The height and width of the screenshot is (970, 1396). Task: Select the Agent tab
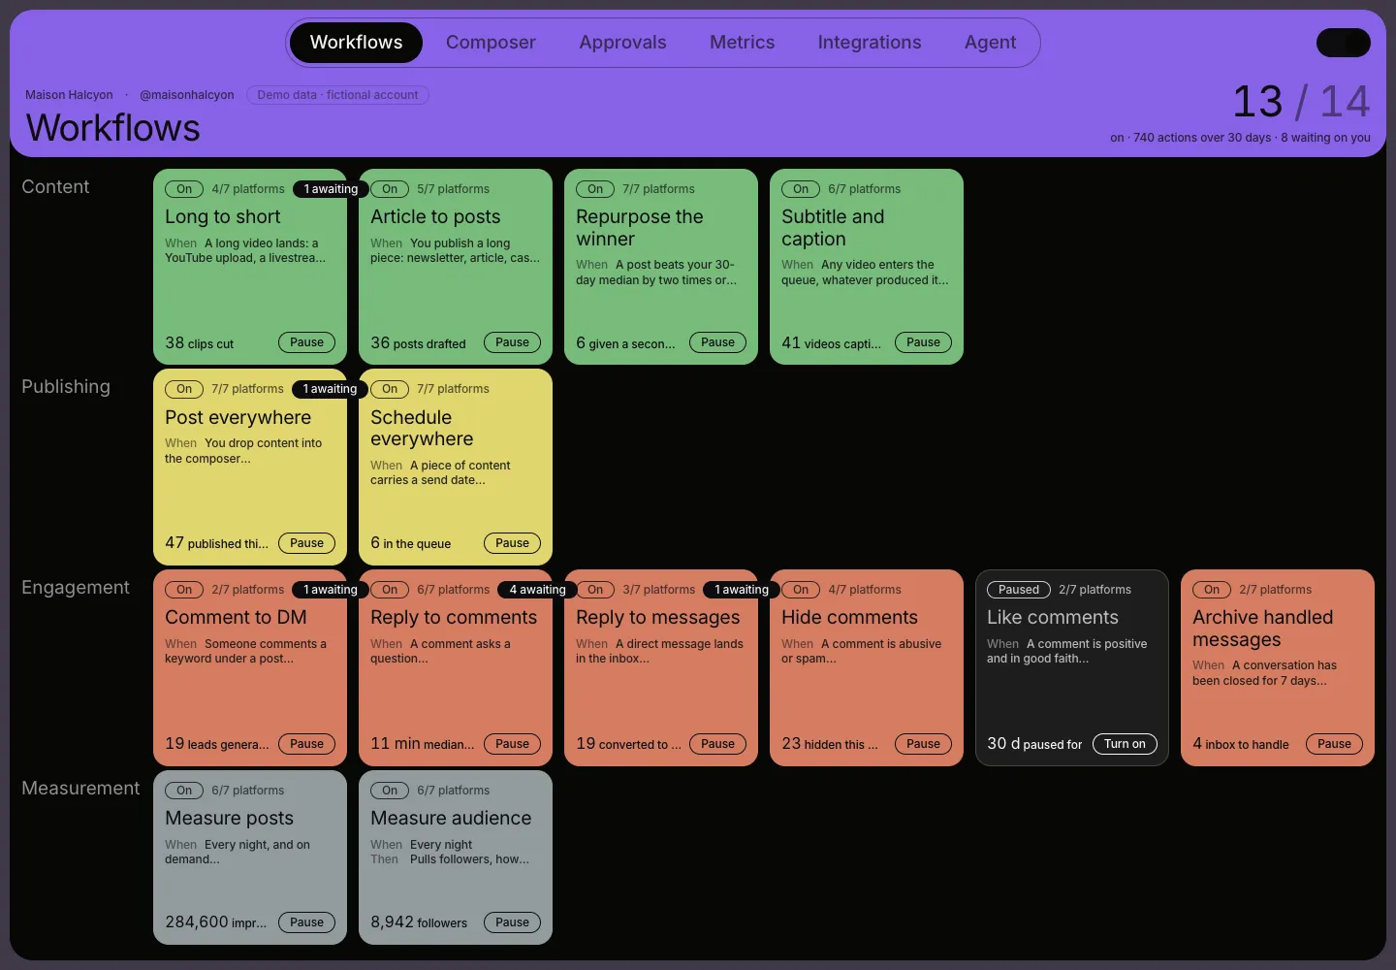point(990,43)
